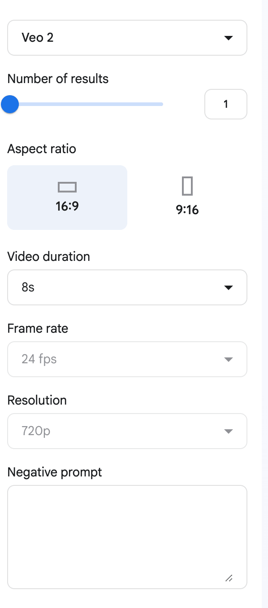Open the Veo 2 model dropdown

[x=127, y=38]
